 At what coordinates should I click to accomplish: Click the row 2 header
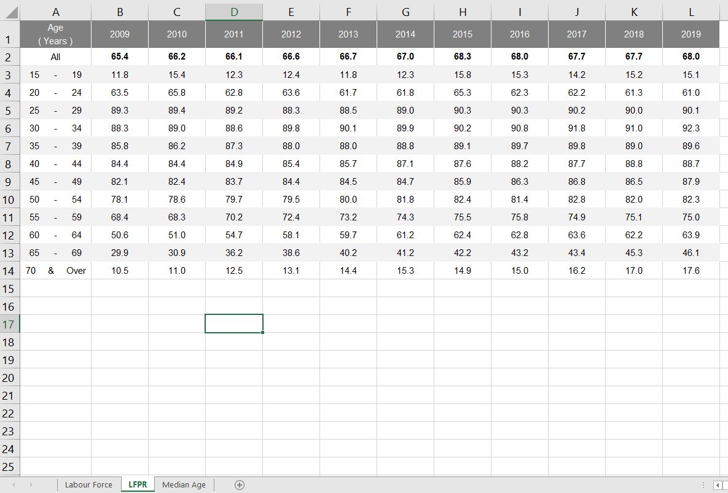9,57
